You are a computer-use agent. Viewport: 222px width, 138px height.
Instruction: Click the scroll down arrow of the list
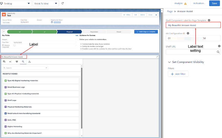tap(82, 136)
